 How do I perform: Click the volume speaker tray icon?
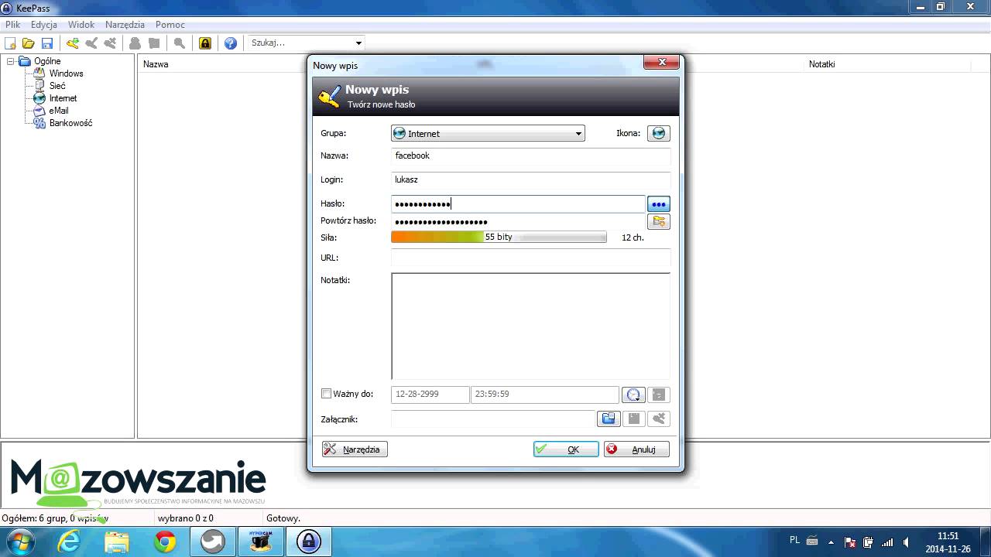coord(906,542)
